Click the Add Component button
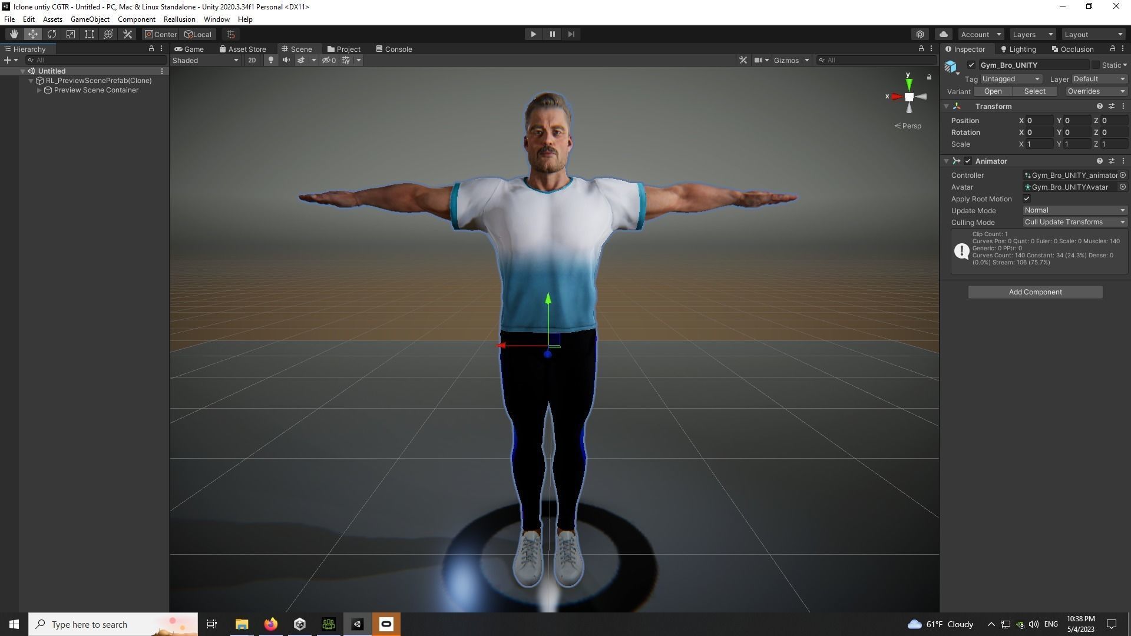1131x636 pixels. (1035, 292)
